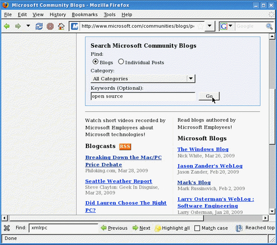The height and width of the screenshot is (245, 277).
Task: Open Mark's Blog link
Action: tap(194, 182)
